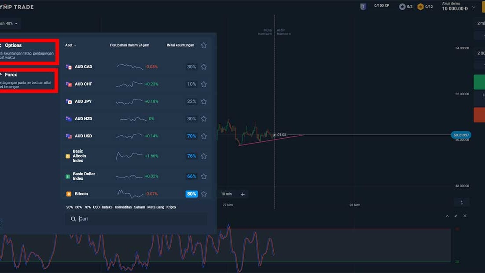The image size is (485, 273).
Task: Select the AUD USD asset name
Action: pyautogui.click(x=84, y=136)
